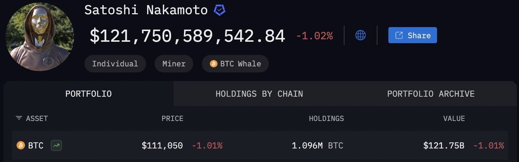Open the BTC price chart trend icon
Screen dimensions: 519x162
[x=56, y=145]
